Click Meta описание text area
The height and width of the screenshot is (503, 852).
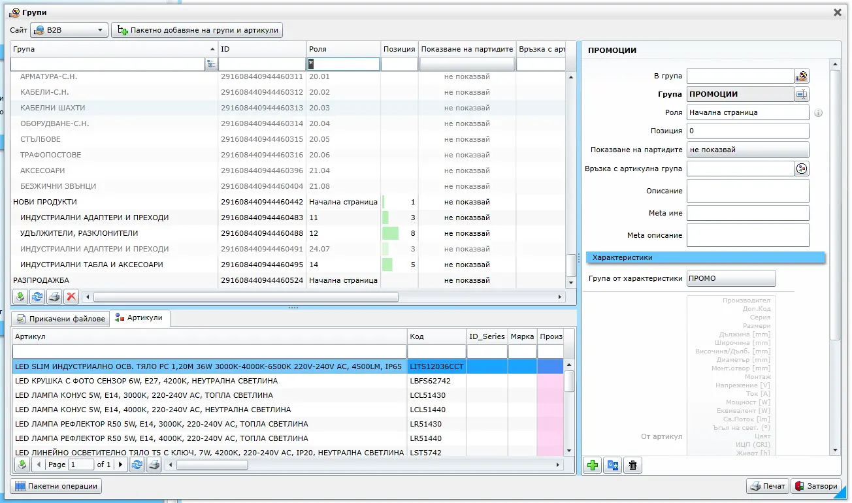[x=747, y=235]
